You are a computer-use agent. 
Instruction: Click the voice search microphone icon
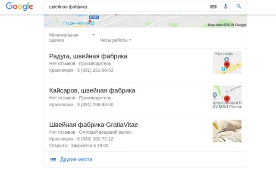click(225, 6)
